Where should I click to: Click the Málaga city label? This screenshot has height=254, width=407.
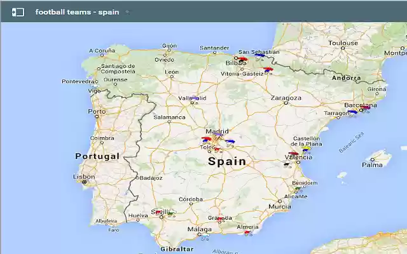pyautogui.click(x=199, y=229)
